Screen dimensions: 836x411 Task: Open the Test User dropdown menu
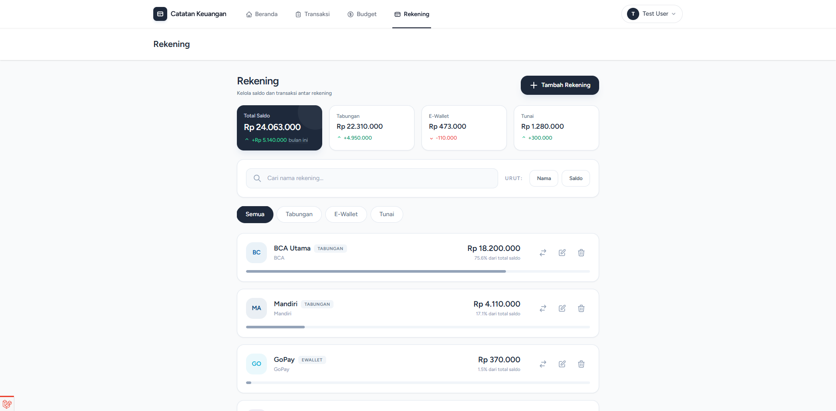click(x=651, y=14)
